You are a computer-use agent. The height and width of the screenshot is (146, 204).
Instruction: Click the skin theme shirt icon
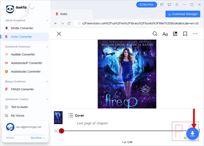[x=169, y=5]
